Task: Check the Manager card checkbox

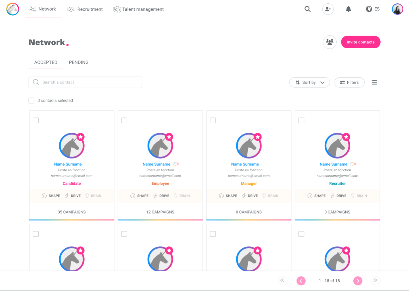Action: (213, 120)
